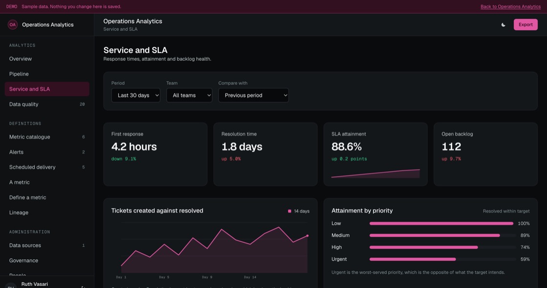This screenshot has width=547, height=288.
Task: Open the A metric page
Action: (47, 182)
